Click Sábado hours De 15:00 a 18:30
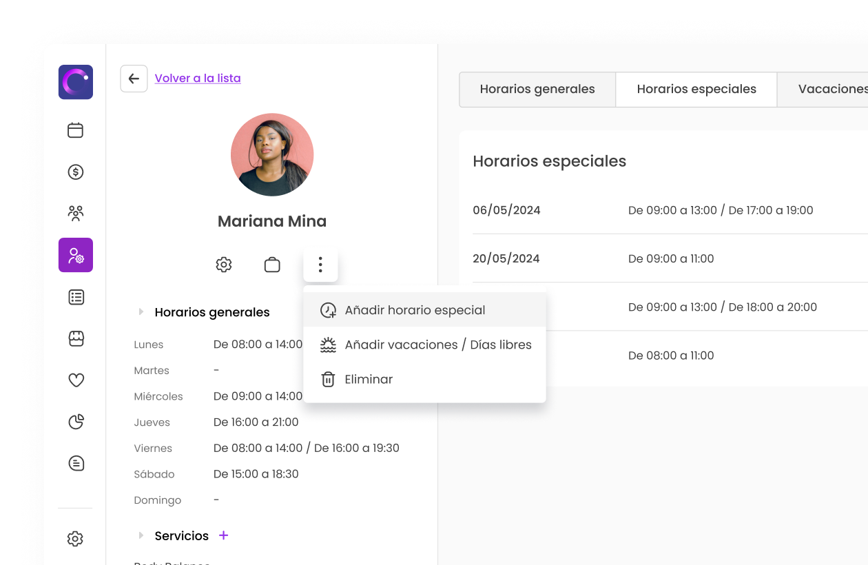 click(256, 474)
